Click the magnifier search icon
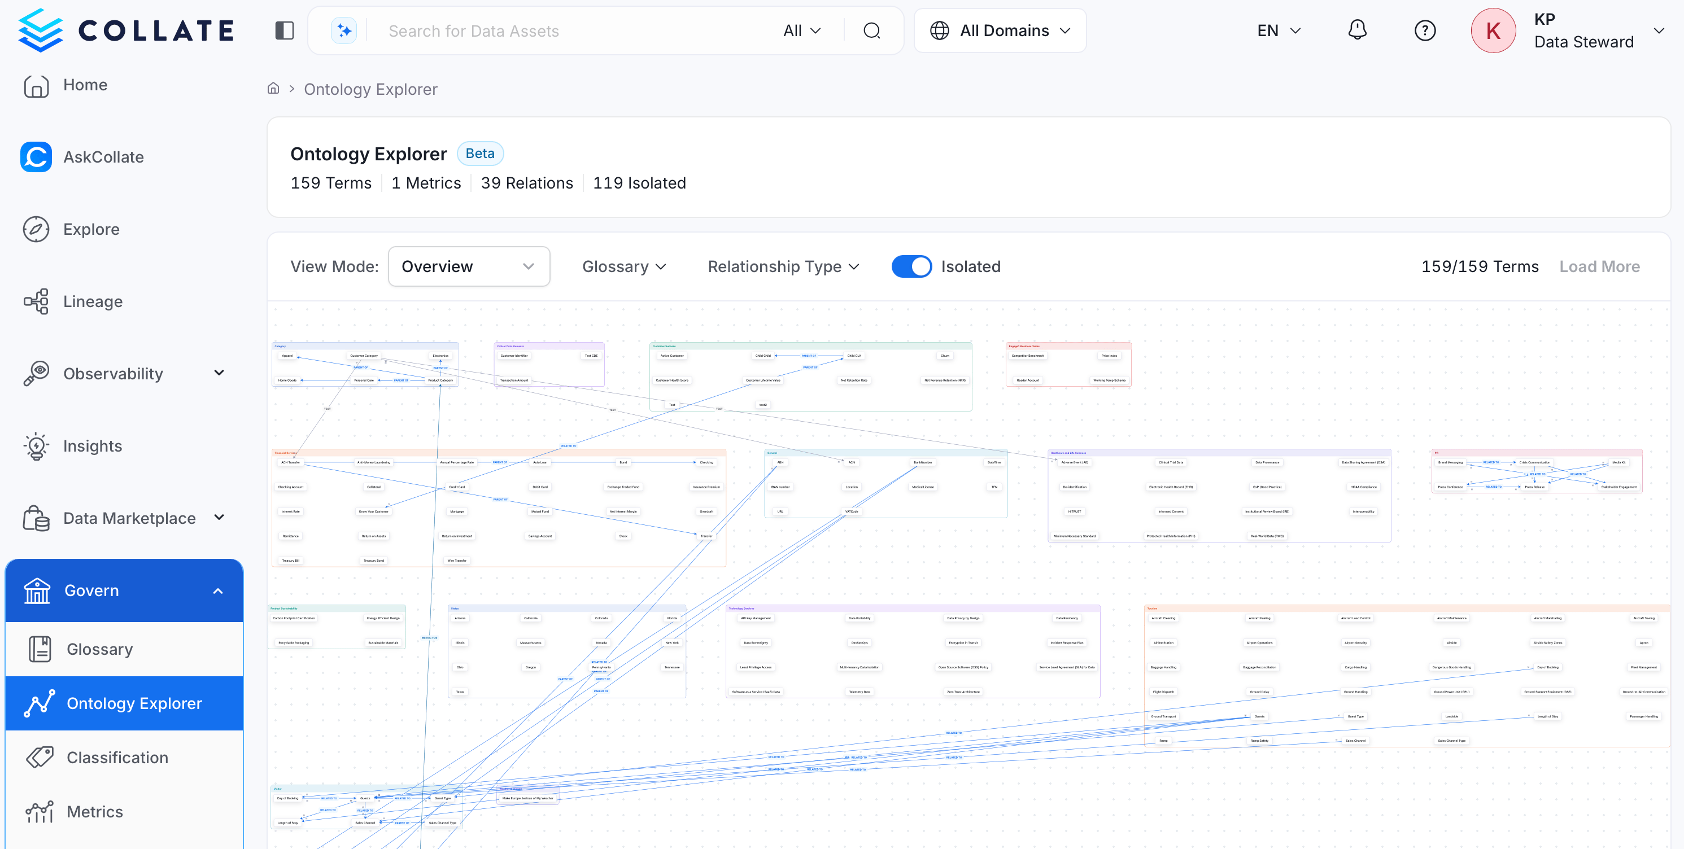 872,30
